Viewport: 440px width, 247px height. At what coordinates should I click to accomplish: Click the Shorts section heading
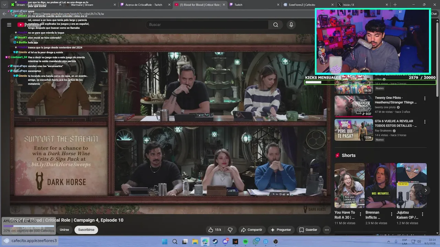coord(349,155)
